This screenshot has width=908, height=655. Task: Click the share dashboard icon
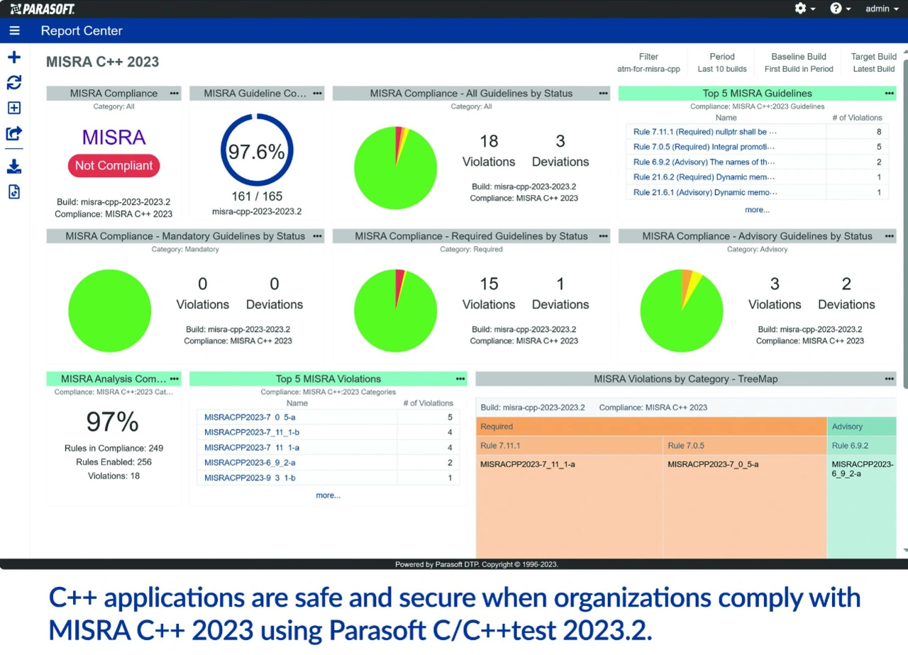14,133
